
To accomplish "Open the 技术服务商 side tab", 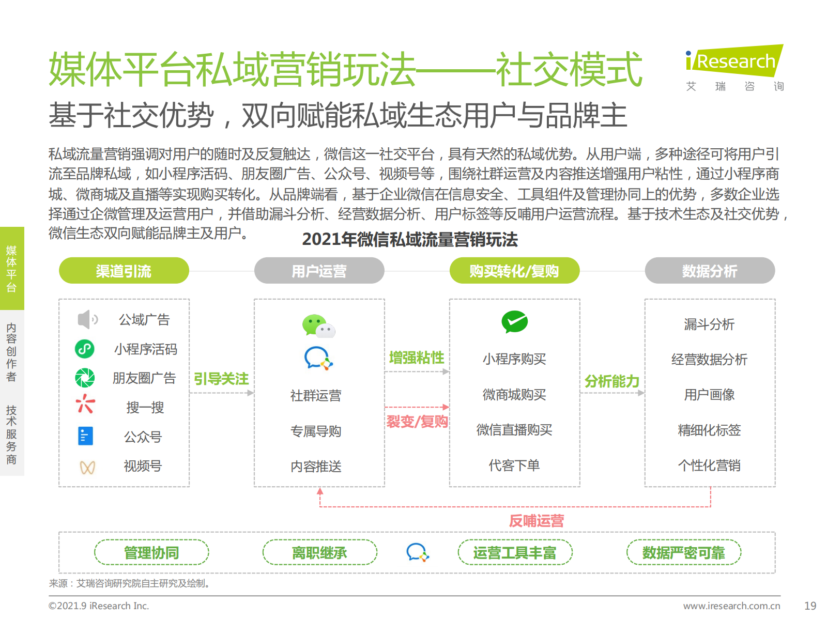I will [12, 435].
